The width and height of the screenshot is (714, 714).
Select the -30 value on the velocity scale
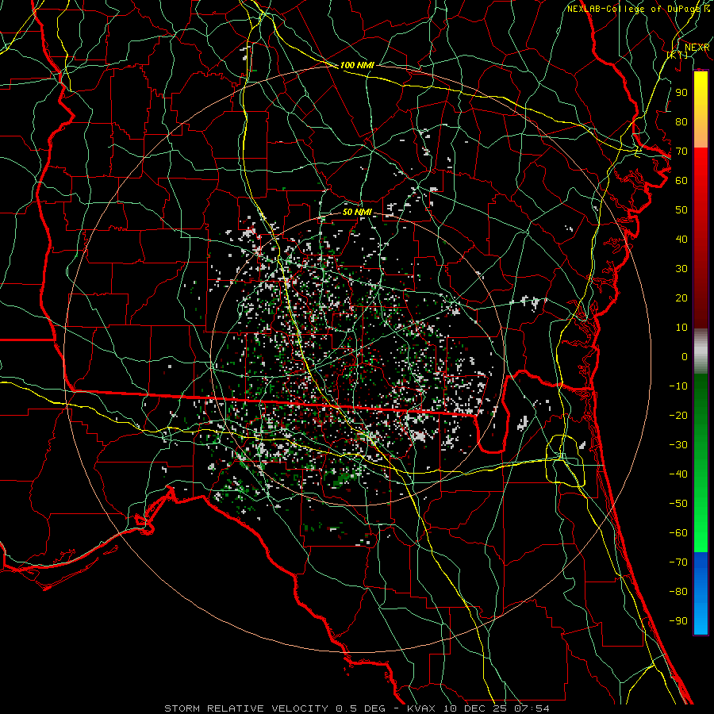(678, 445)
